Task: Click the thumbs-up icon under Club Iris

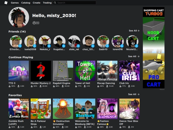Action: [x=120, y=86]
